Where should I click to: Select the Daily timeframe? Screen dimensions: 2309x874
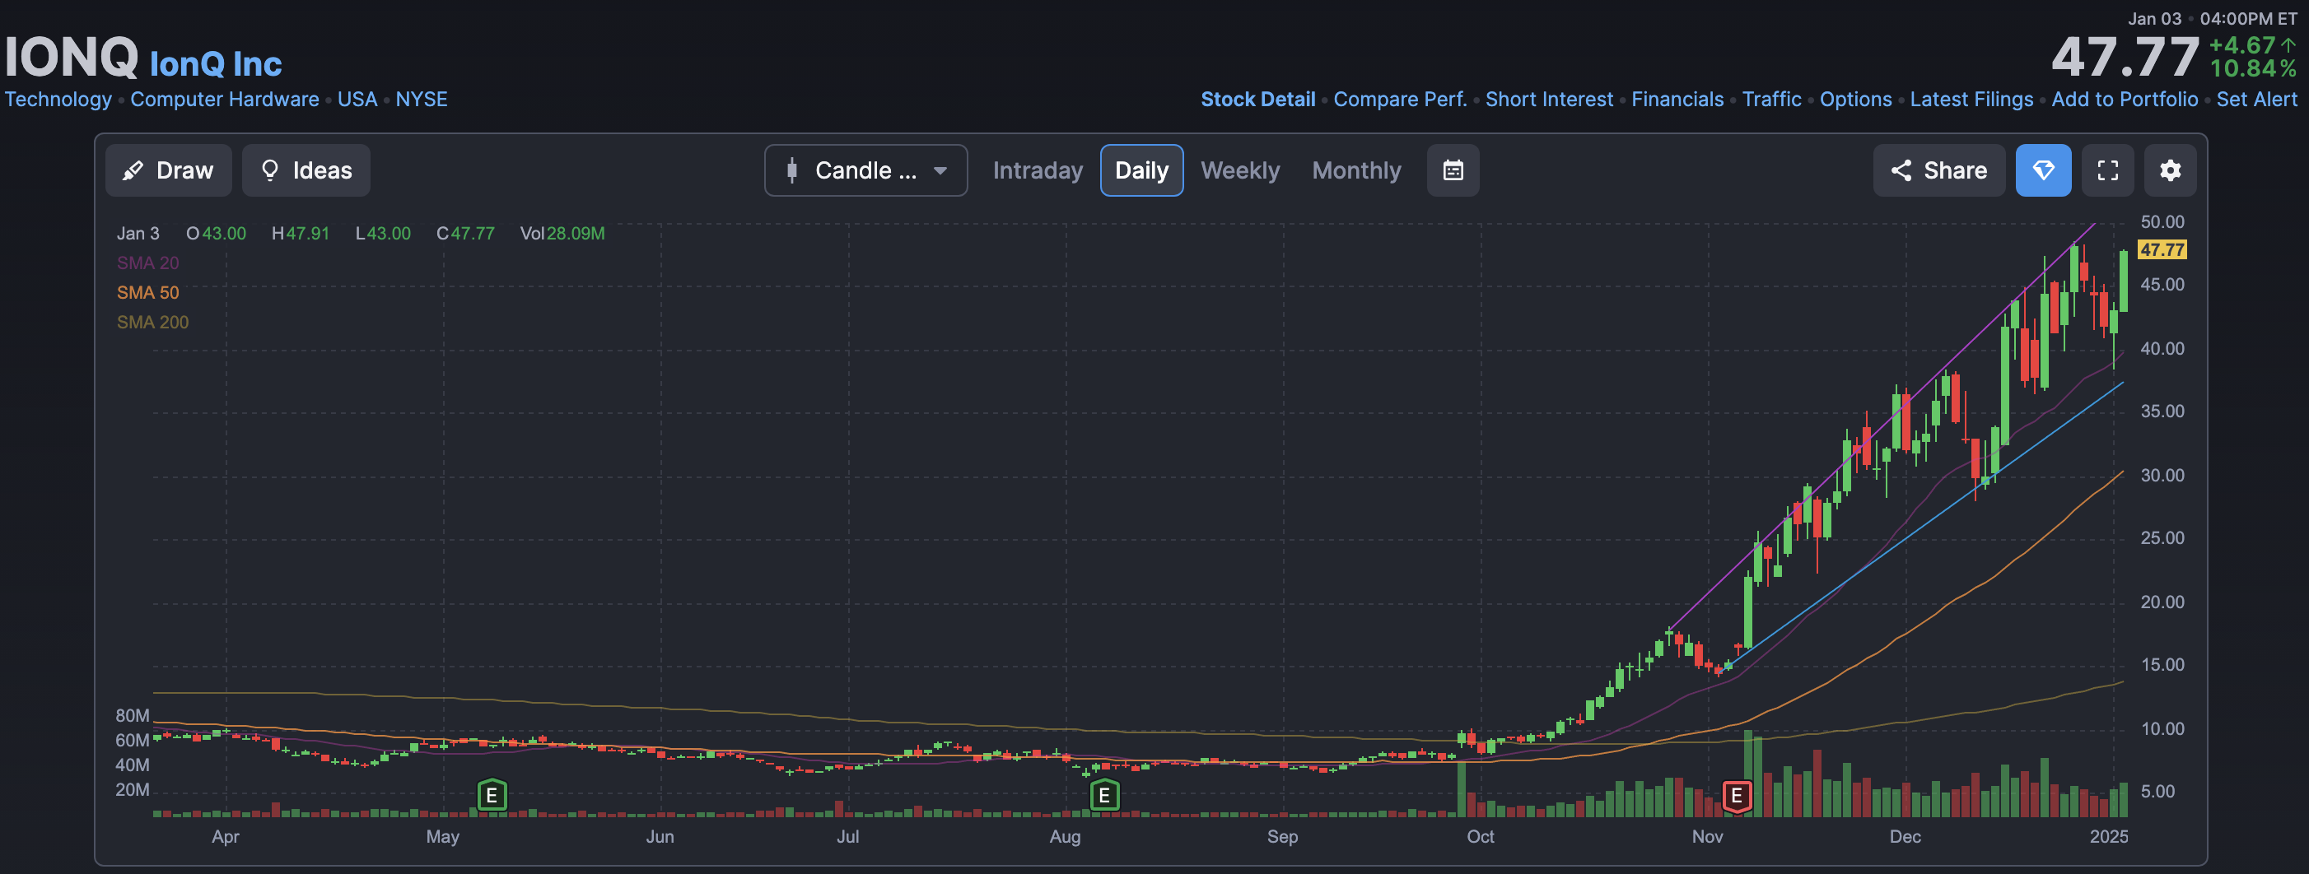point(1141,170)
